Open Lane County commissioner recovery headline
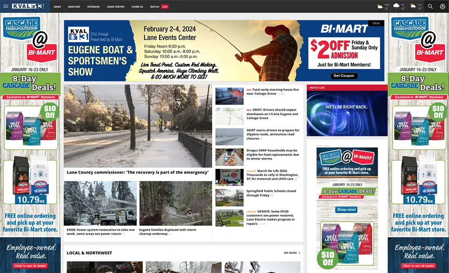 point(138,172)
